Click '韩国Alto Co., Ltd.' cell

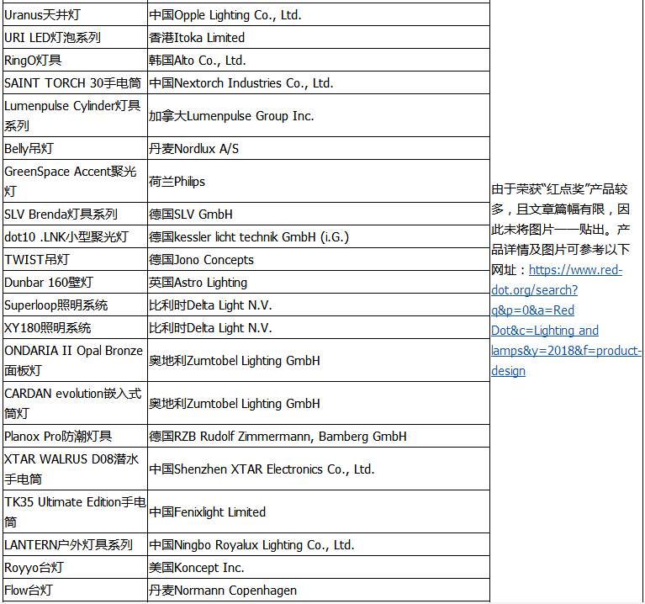click(319, 60)
